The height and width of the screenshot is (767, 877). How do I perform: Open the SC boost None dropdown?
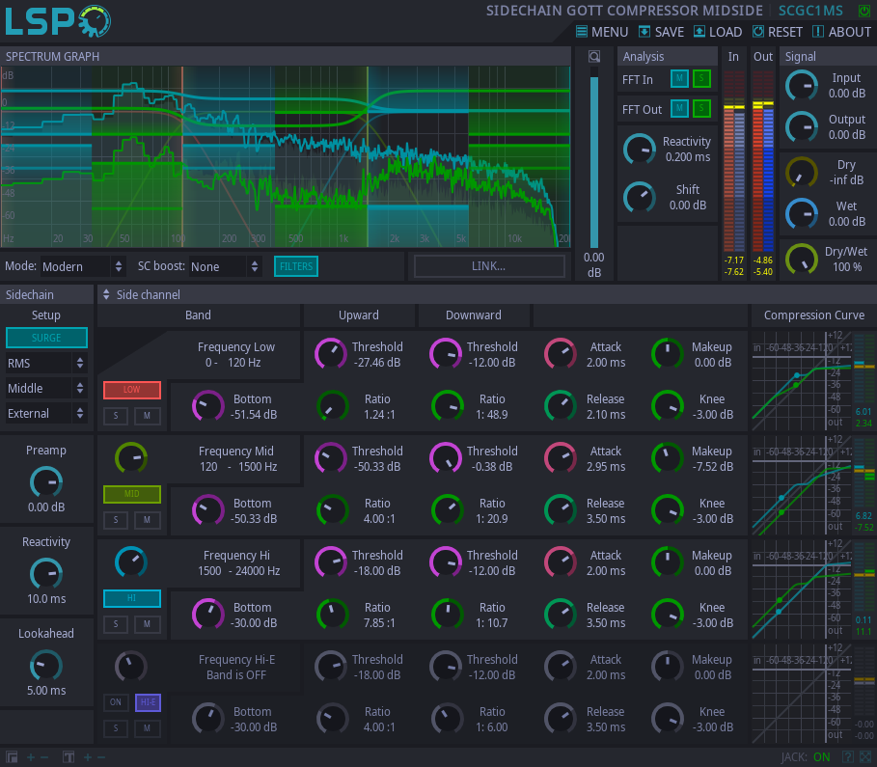click(x=225, y=266)
